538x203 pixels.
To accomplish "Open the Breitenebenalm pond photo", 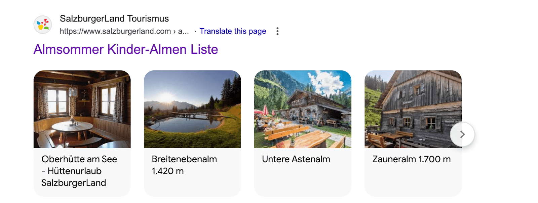I will [x=192, y=109].
